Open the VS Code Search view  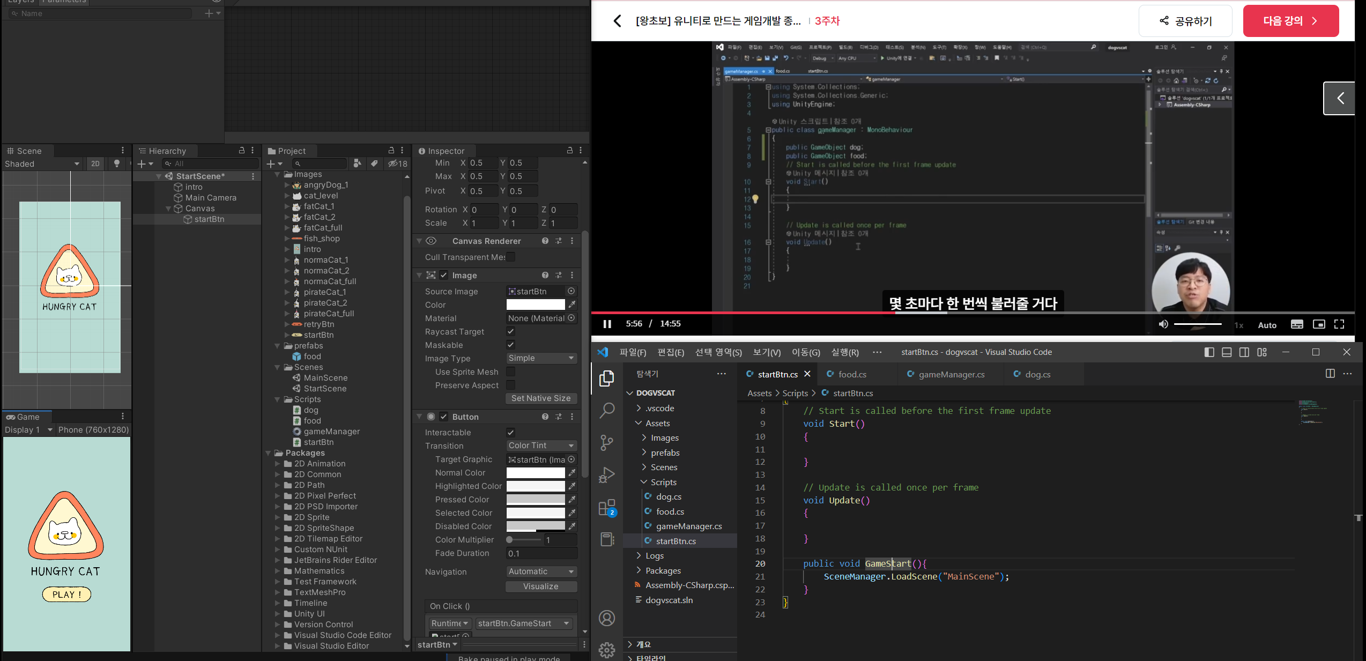coord(607,410)
